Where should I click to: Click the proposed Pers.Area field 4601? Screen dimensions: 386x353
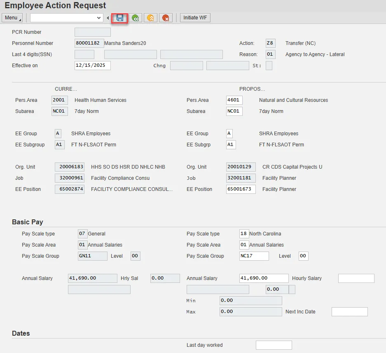[x=234, y=100]
